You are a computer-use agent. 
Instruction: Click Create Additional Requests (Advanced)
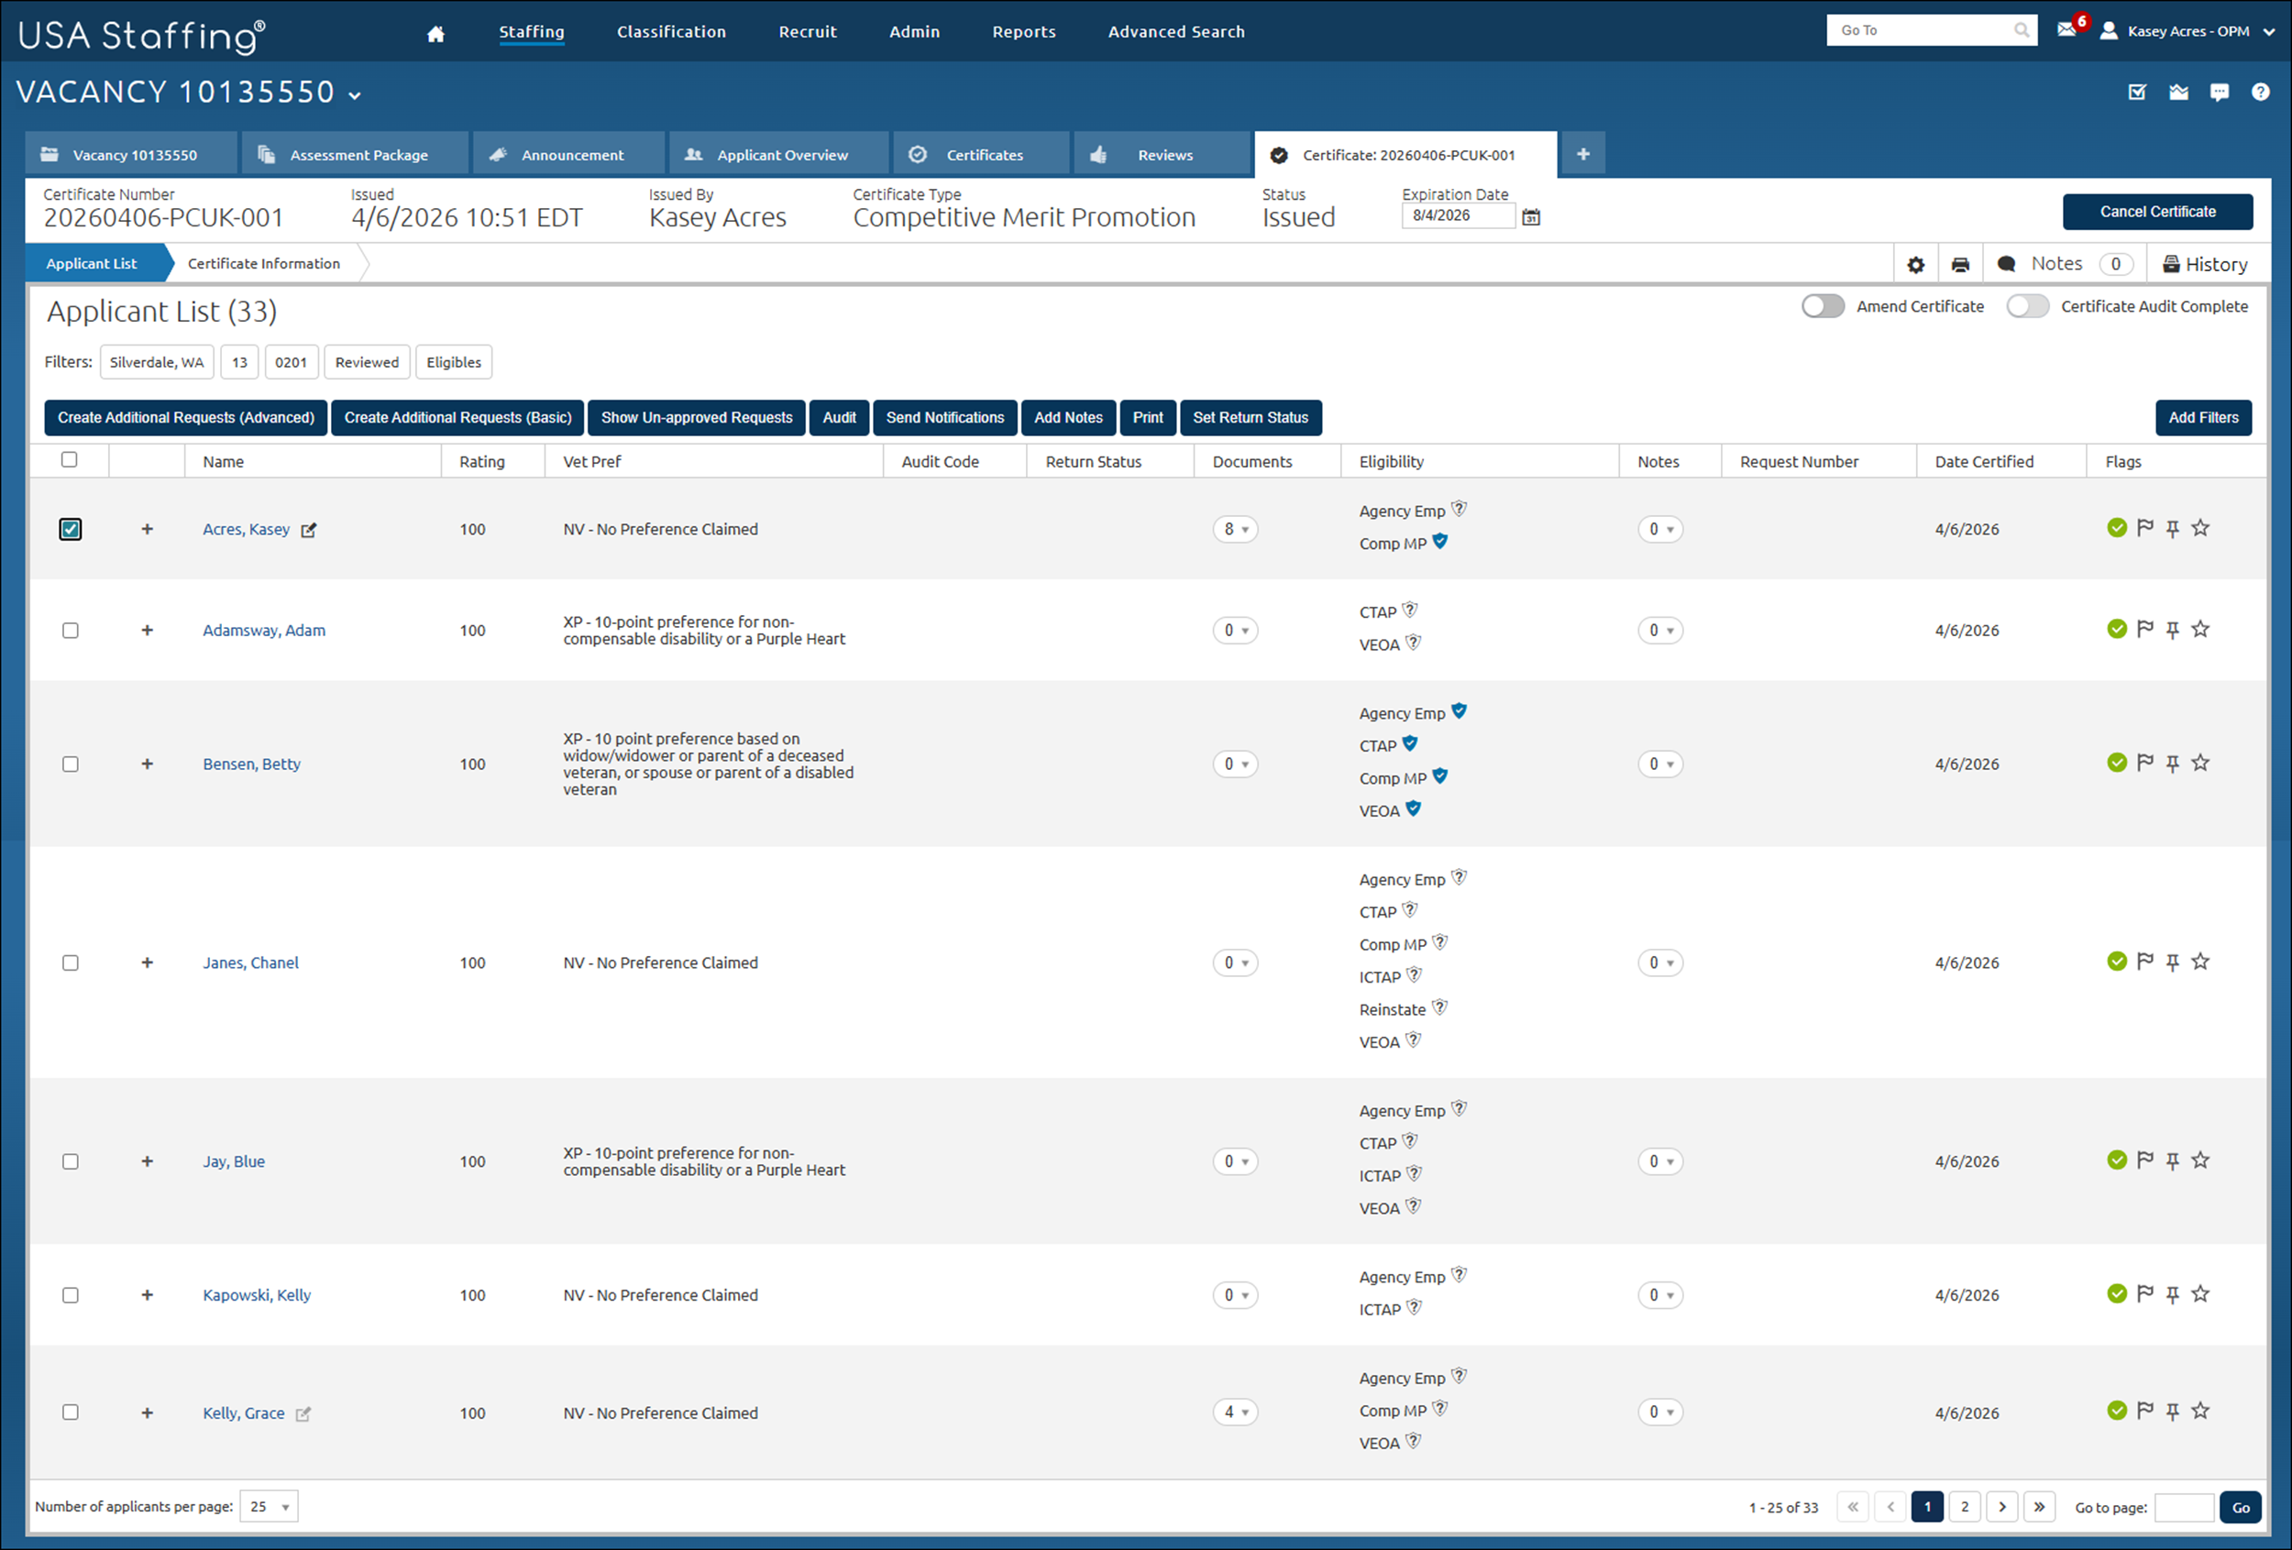click(185, 418)
